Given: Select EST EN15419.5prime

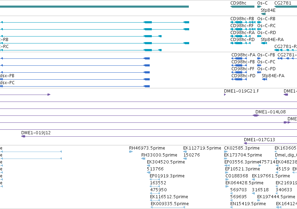Looking at the screenshot, I should pos(231,207).
